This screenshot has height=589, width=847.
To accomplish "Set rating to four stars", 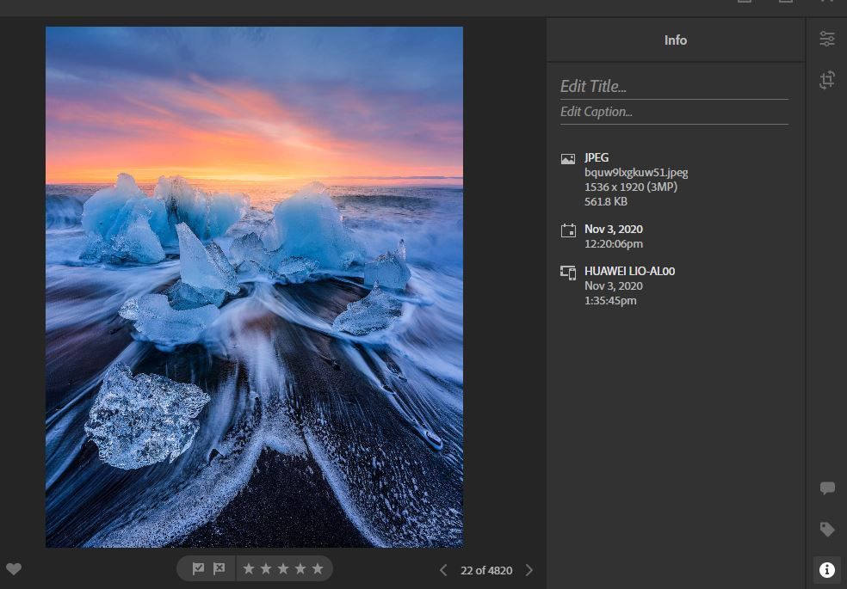I will point(300,568).
